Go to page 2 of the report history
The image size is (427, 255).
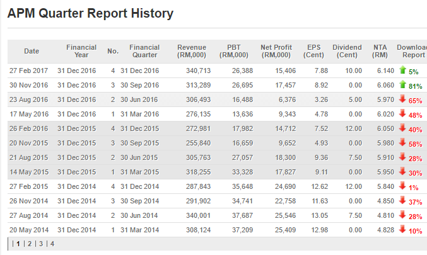(29, 243)
